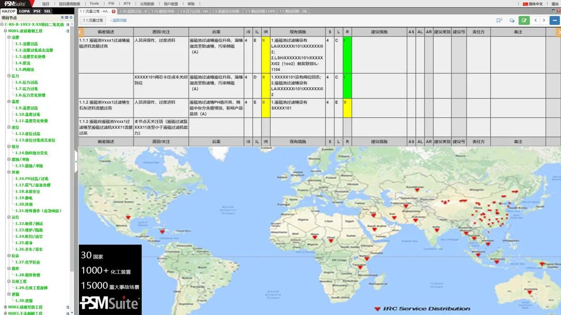
Task: Click the 建议措施 header at top of table
Action: (379, 32)
